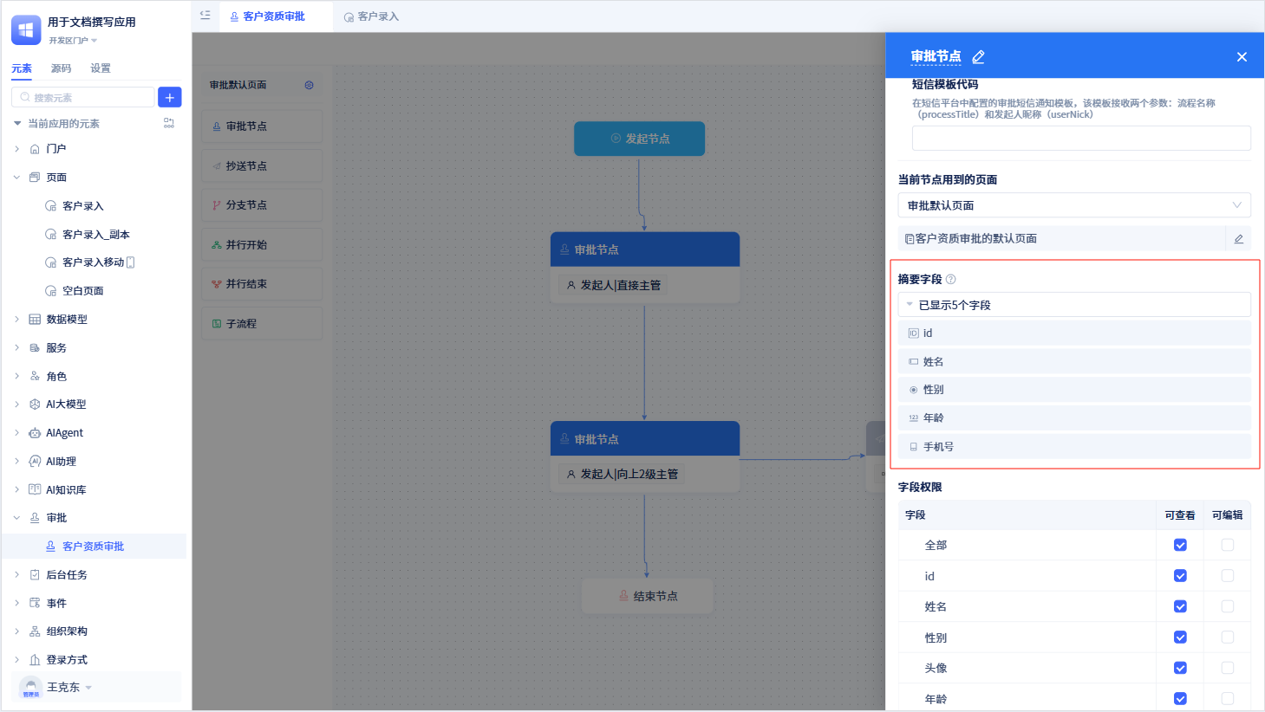This screenshot has height=712, width=1265.
Task: Select the 审批节点 palette item
Action: pyautogui.click(x=262, y=126)
